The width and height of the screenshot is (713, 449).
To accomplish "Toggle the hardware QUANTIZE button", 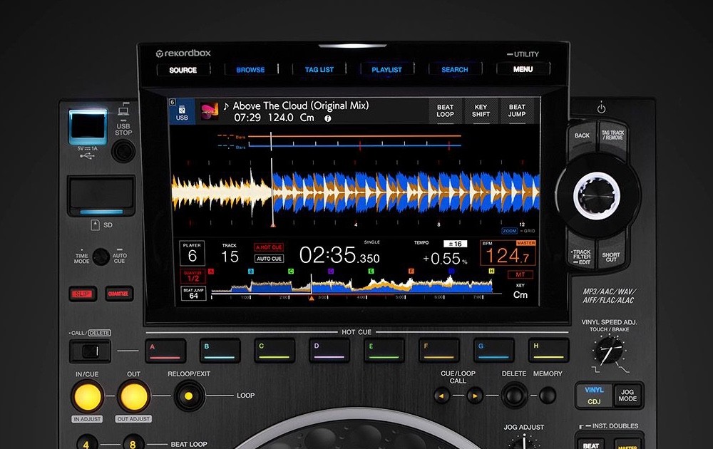I will coord(119,293).
